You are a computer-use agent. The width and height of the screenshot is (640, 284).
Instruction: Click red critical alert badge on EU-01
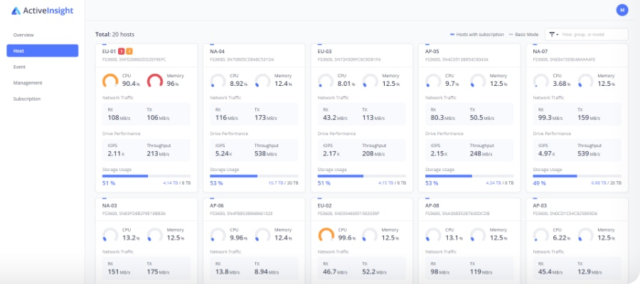[x=122, y=51]
